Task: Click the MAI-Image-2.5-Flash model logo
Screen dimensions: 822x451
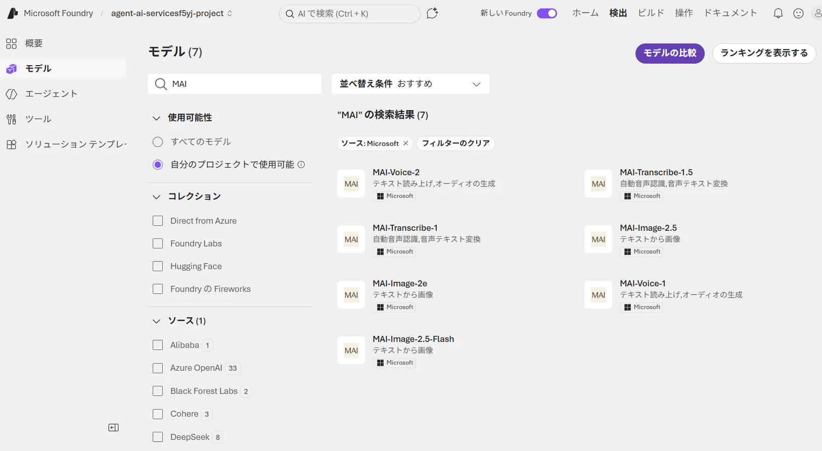Action: 351,350
